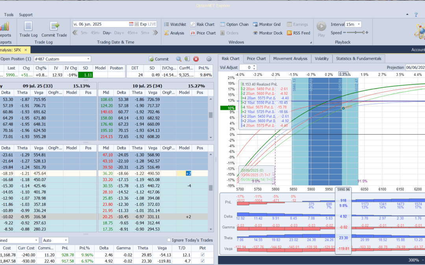Click the magnifier search icon near Commit
Screen dimensions: 425x265
click(x=179, y=59)
